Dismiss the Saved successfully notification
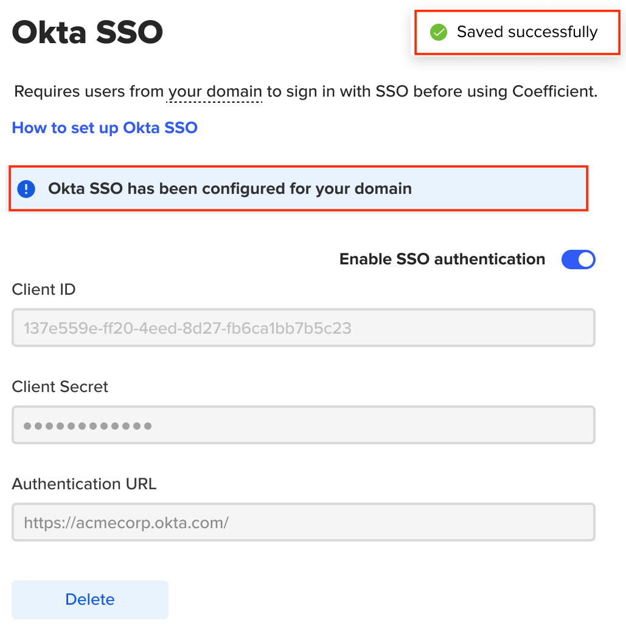This screenshot has width=626, height=626. (x=516, y=32)
